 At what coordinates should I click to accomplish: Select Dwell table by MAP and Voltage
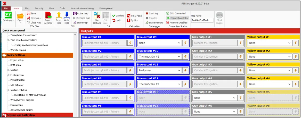pos(30,95)
